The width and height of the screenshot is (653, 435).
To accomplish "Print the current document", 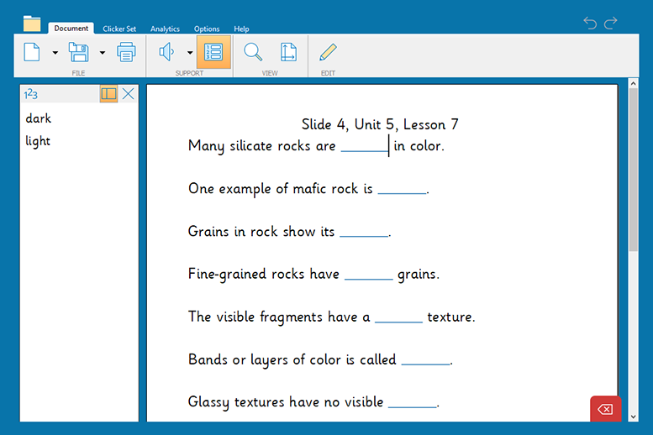I will [x=126, y=52].
